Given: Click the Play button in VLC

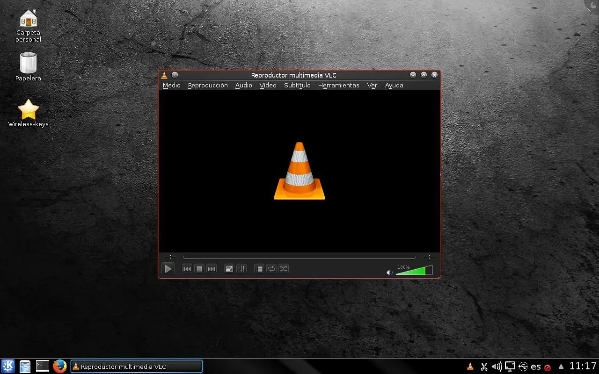Looking at the screenshot, I should click(x=168, y=268).
